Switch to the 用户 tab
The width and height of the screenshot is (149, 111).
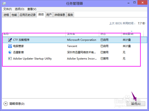coord(49,15)
